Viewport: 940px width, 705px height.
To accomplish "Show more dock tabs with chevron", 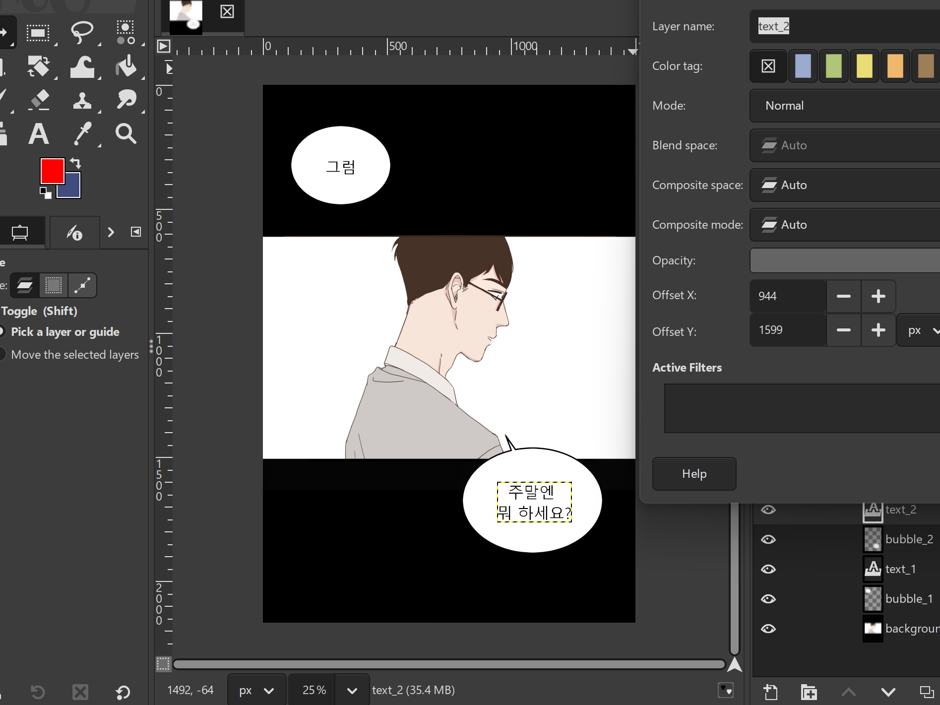I will 111,232.
